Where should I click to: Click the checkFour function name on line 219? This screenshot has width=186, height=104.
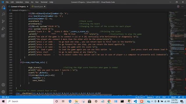pyautogui.click(x=27, y=93)
